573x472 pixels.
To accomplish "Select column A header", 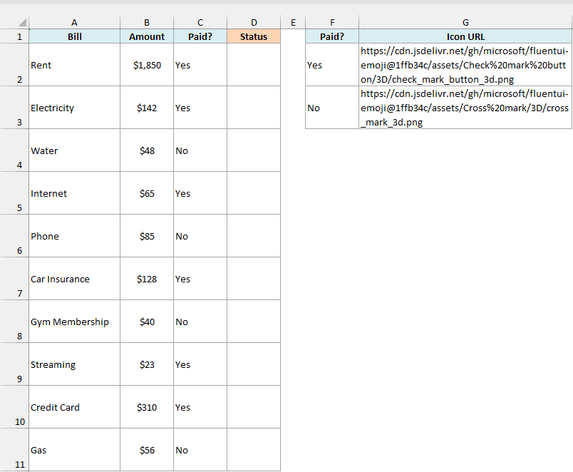I will pyautogui.click(x=75, y=22).
